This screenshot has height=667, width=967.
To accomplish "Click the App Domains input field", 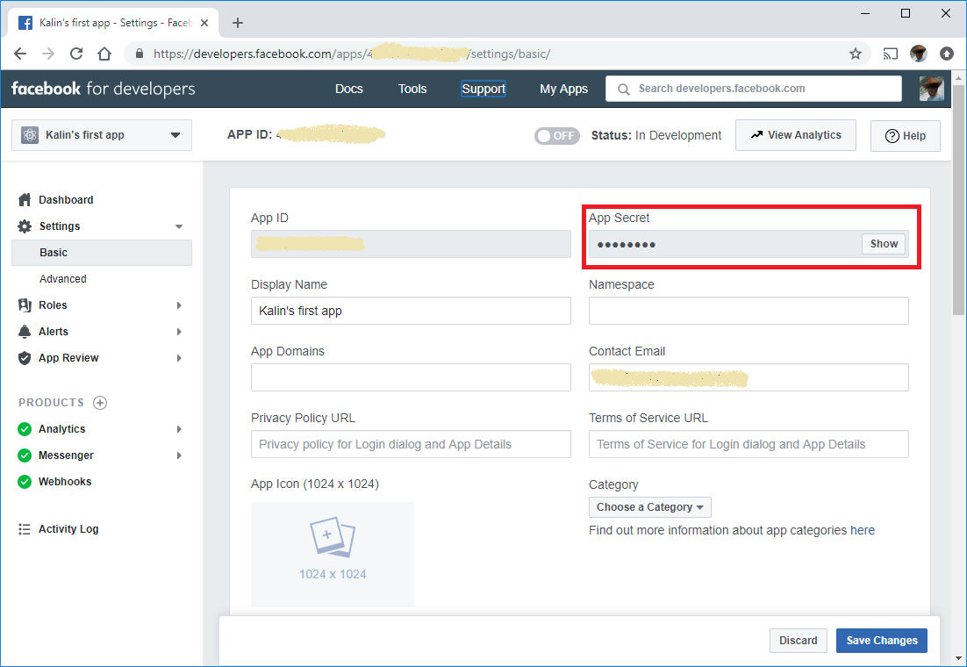I will point(411,377).
